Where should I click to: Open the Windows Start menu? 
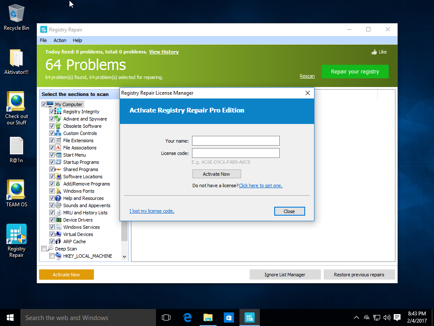[10, 318]
